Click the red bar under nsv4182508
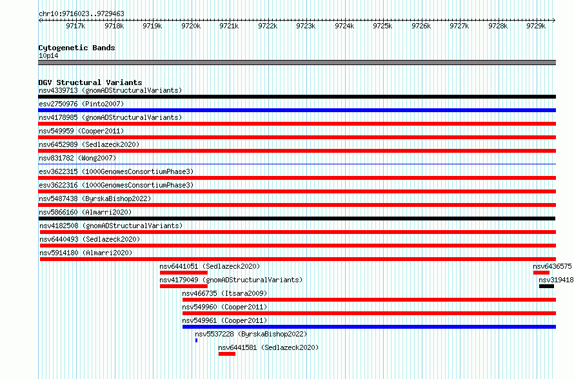 coord(298,232)
